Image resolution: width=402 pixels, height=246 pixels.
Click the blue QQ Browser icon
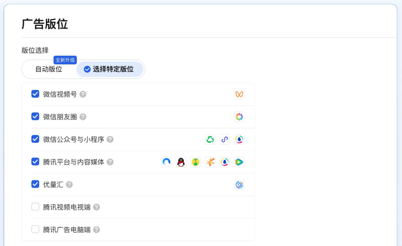[x=167, y=162]
